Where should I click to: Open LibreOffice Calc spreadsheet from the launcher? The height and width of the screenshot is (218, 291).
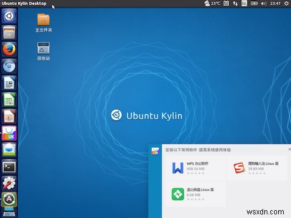click(9, 100)
